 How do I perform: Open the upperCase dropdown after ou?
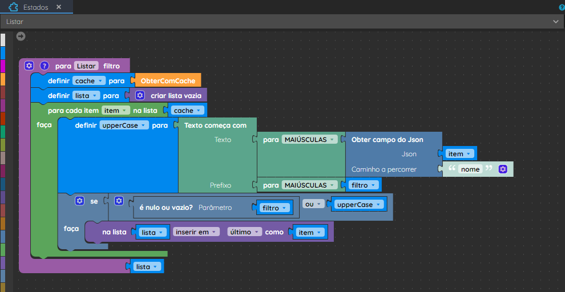(x=358, y=204)
